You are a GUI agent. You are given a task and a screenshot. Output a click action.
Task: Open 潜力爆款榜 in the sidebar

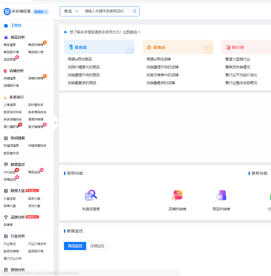click(x=11, y=127)
